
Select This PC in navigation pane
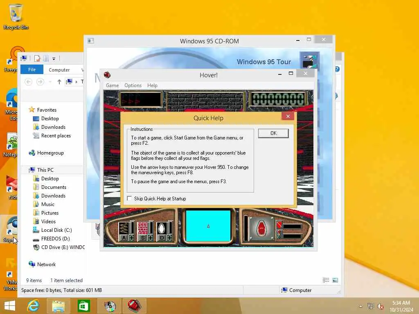[x=45, y=170]
